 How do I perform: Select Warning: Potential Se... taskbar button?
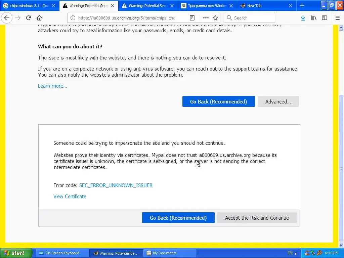[x=116, y=253]
